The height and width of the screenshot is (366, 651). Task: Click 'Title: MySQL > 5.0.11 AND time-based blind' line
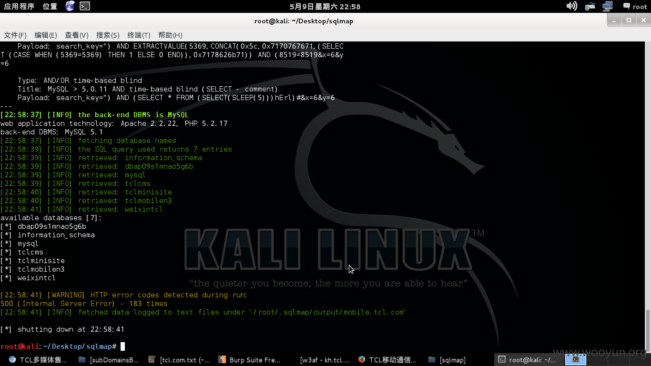148,89
